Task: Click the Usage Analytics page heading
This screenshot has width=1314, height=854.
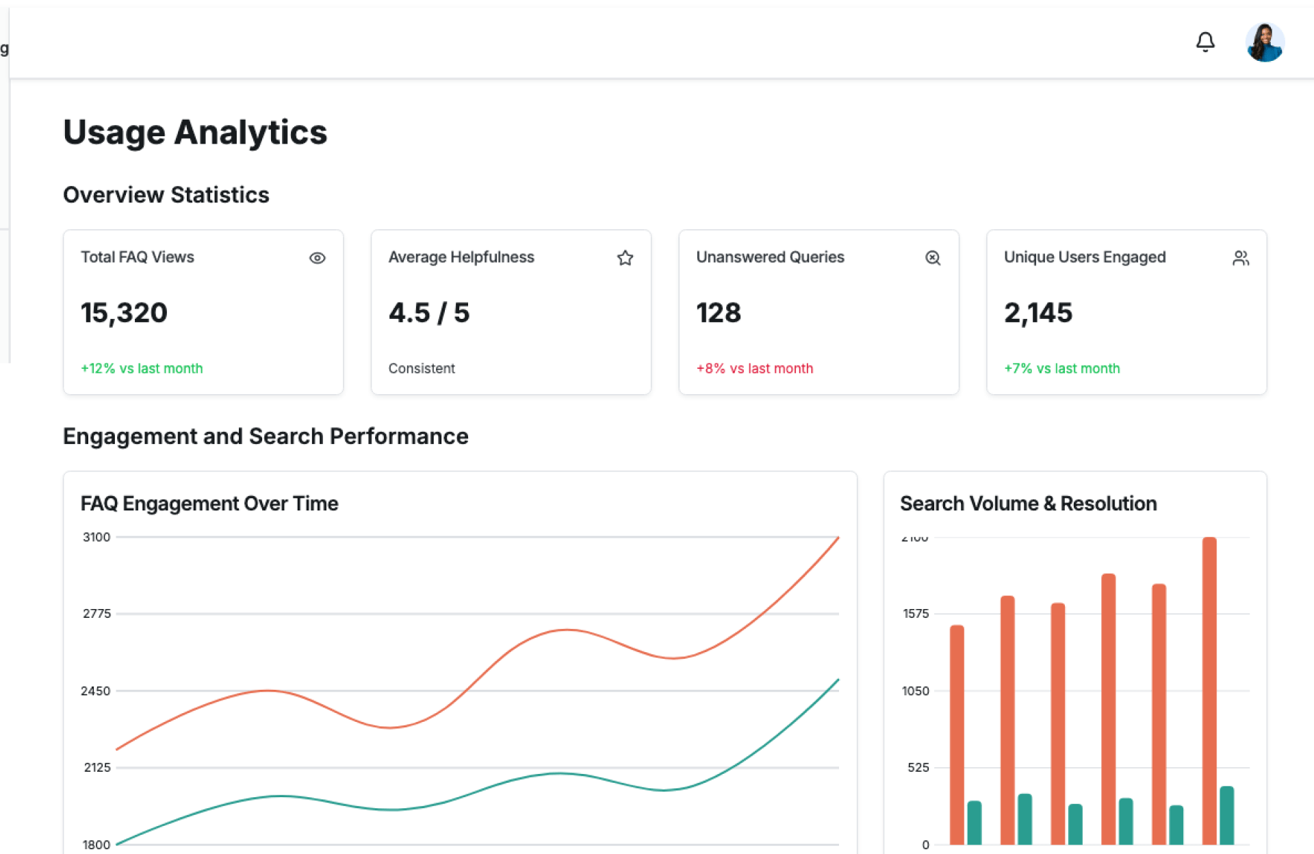Action: [x=195, y=132]
